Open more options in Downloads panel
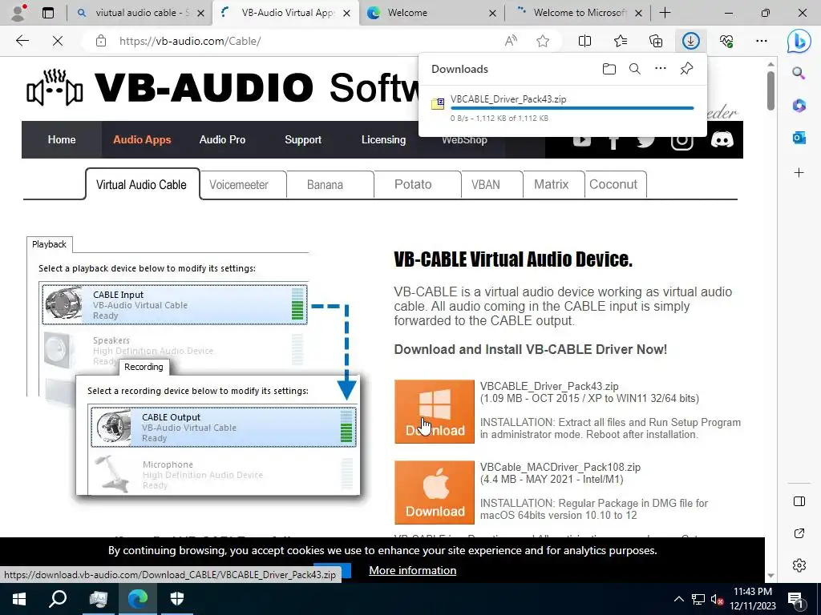The width and height of the screenshot is (821, 615). click(661, 69)
